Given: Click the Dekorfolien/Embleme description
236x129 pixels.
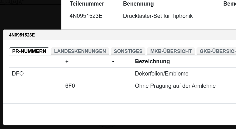Looking at the screenshot, I should click(161, 74).
